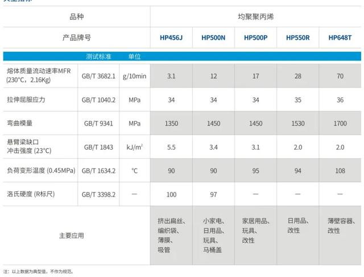The image size is (364, 277).
Task: Click MFR value 12 for HP500N
Action: click(213, 76)
